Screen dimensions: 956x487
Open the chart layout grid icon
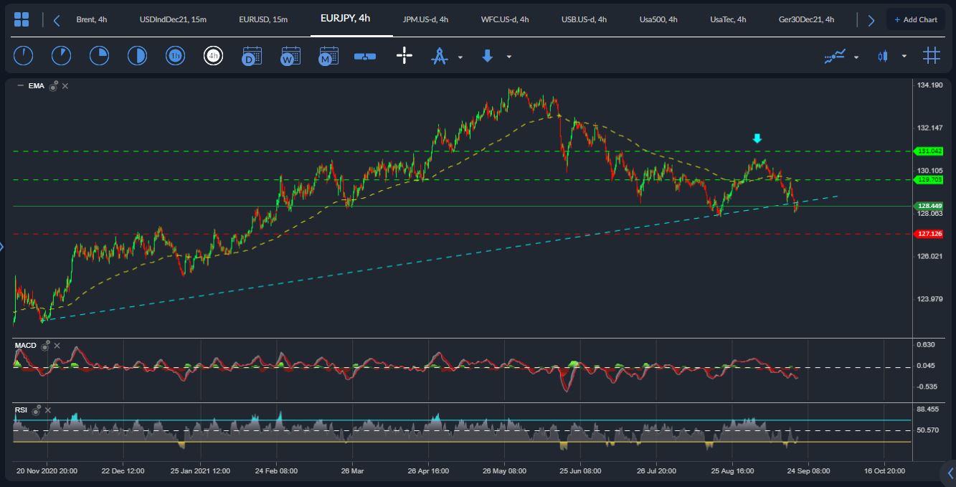tap(22, 19)
